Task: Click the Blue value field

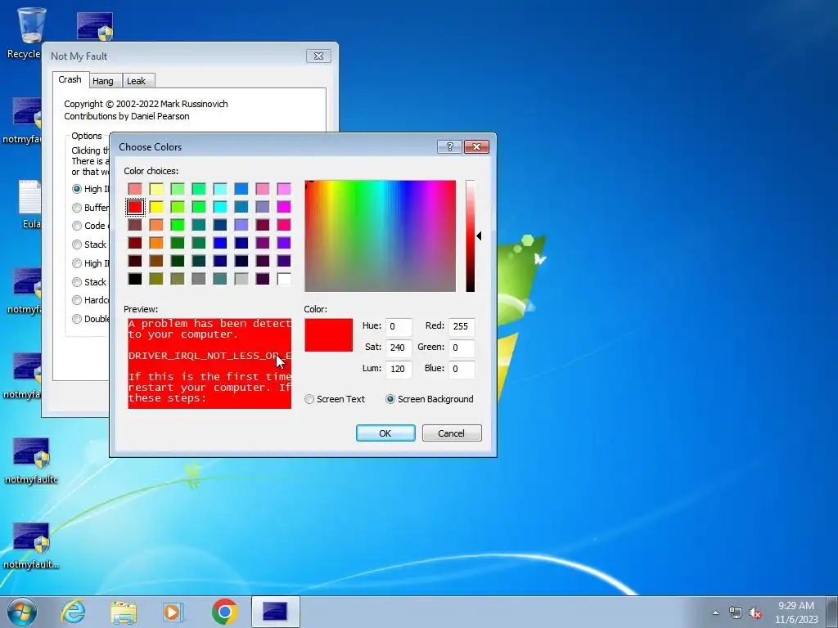Action: pyautogui.click(x=462, y=369)
